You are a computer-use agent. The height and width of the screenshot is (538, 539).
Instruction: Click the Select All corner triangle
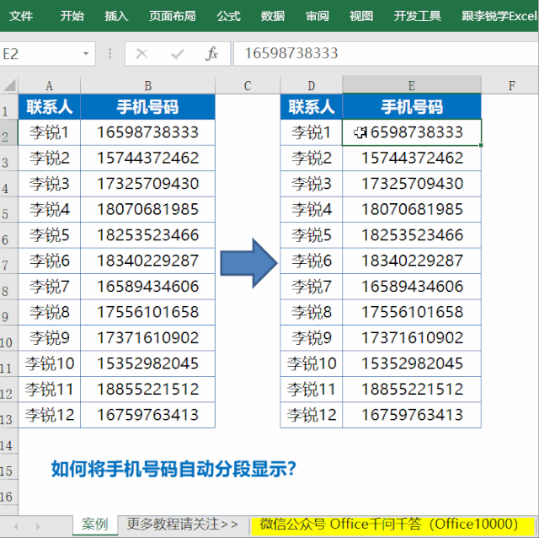[x=8, y=85]
